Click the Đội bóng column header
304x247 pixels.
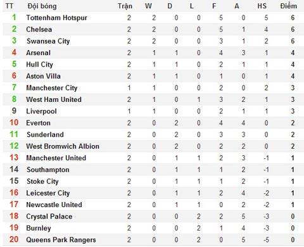point(42,6)
